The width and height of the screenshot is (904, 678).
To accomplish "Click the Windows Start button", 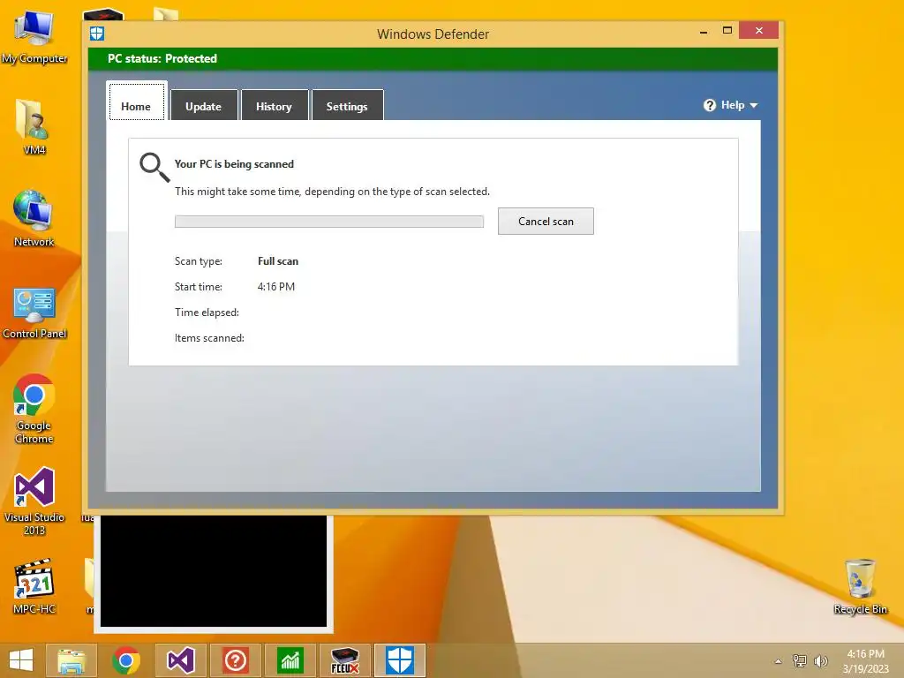I will click(21, 660).
